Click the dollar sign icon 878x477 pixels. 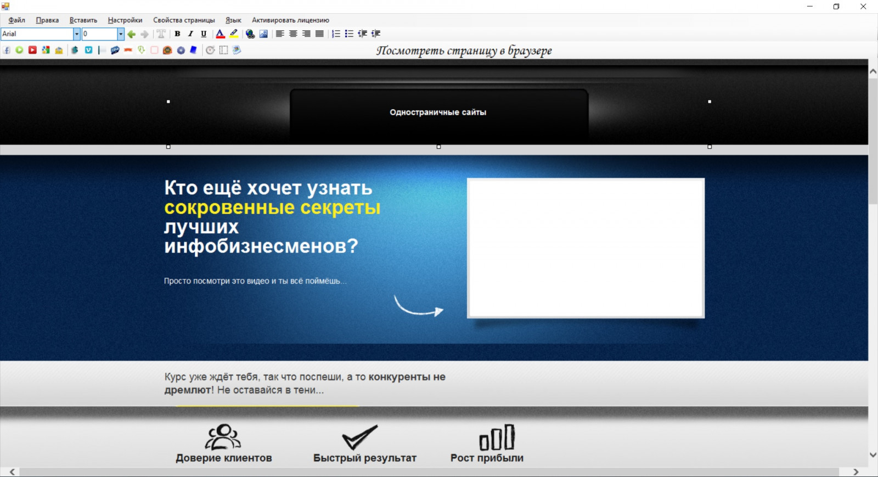(x=75, y=50)
